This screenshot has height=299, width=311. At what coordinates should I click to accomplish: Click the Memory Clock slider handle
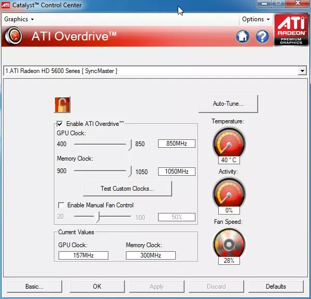coord(130,172)
